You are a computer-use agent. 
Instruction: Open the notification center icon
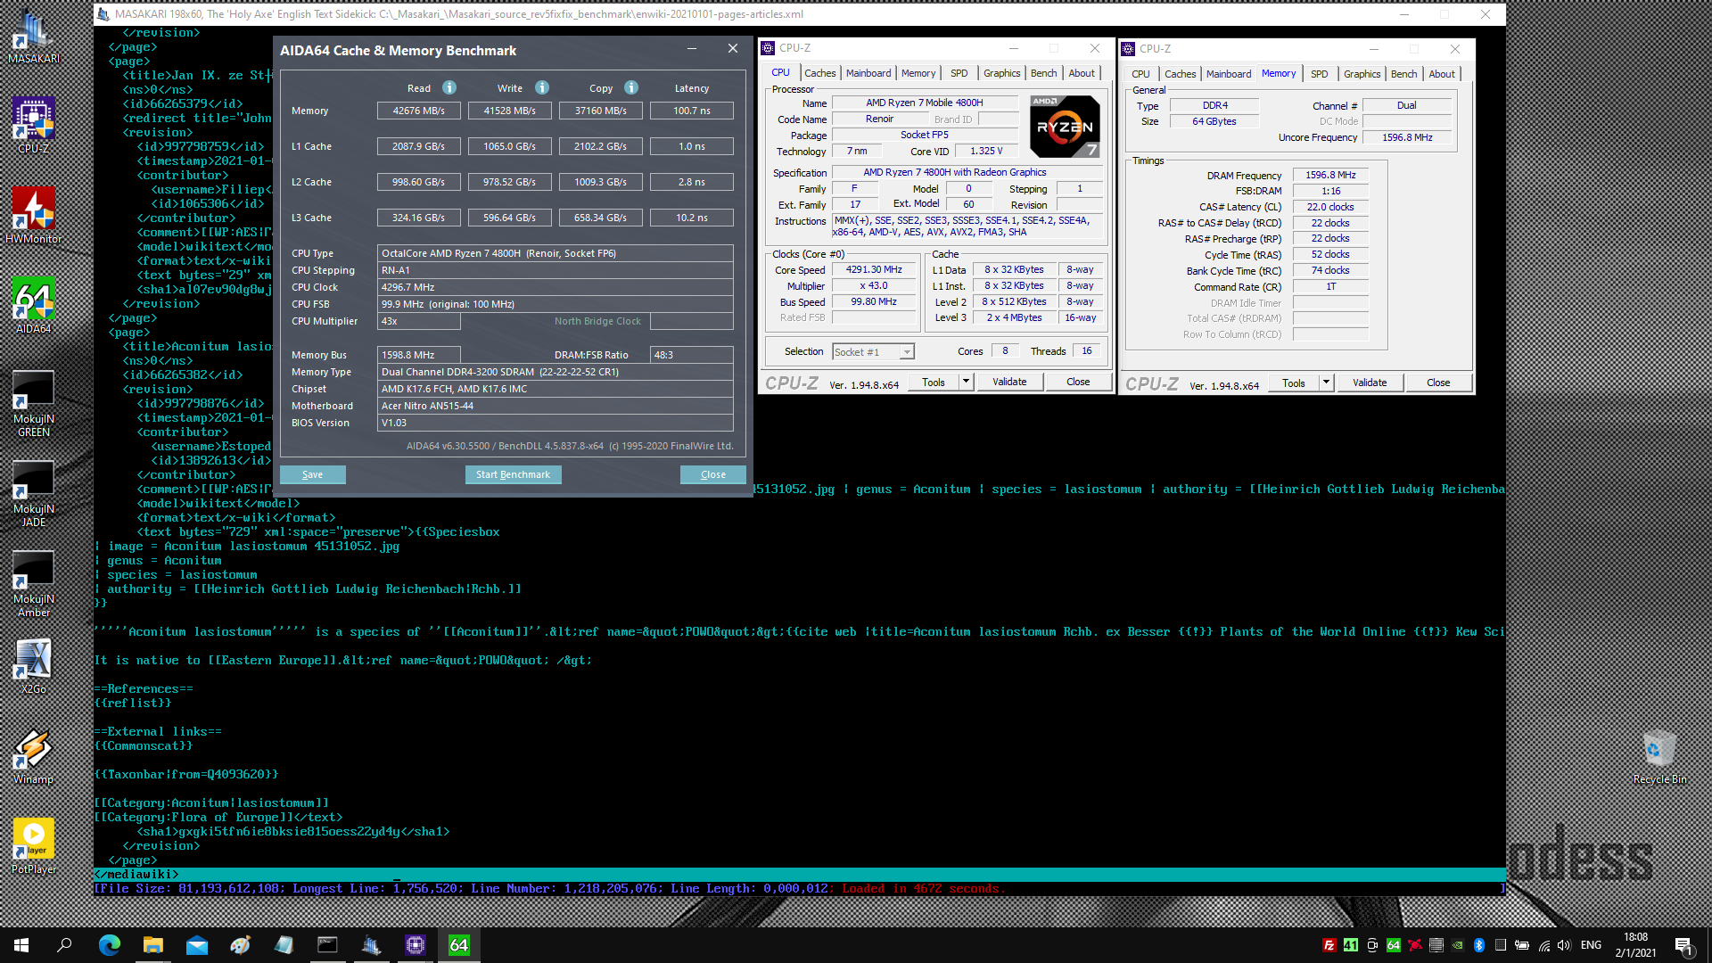click(x=1683, y=945)
